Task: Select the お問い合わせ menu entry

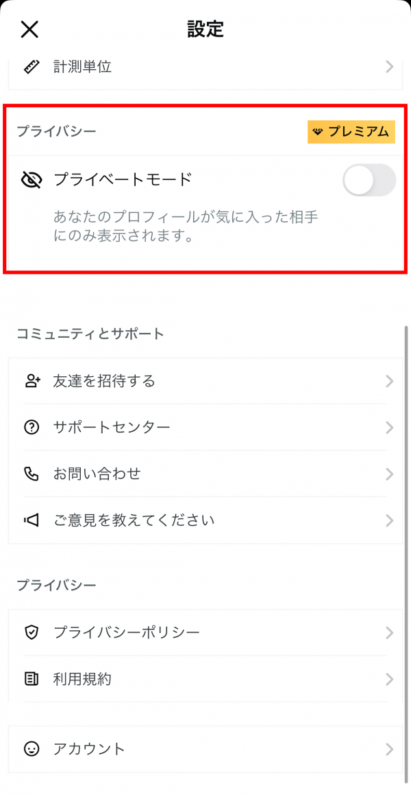Action: tap(97, 474)
